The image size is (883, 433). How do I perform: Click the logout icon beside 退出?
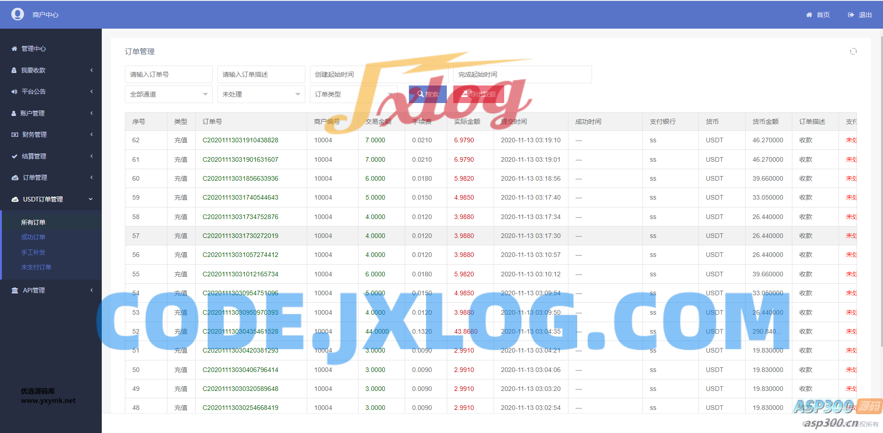point(851,15)
